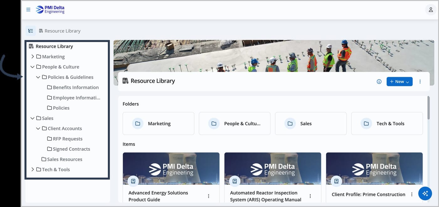Open the Sales folder card
Viewport: 439px width, 207px height.
311,123
